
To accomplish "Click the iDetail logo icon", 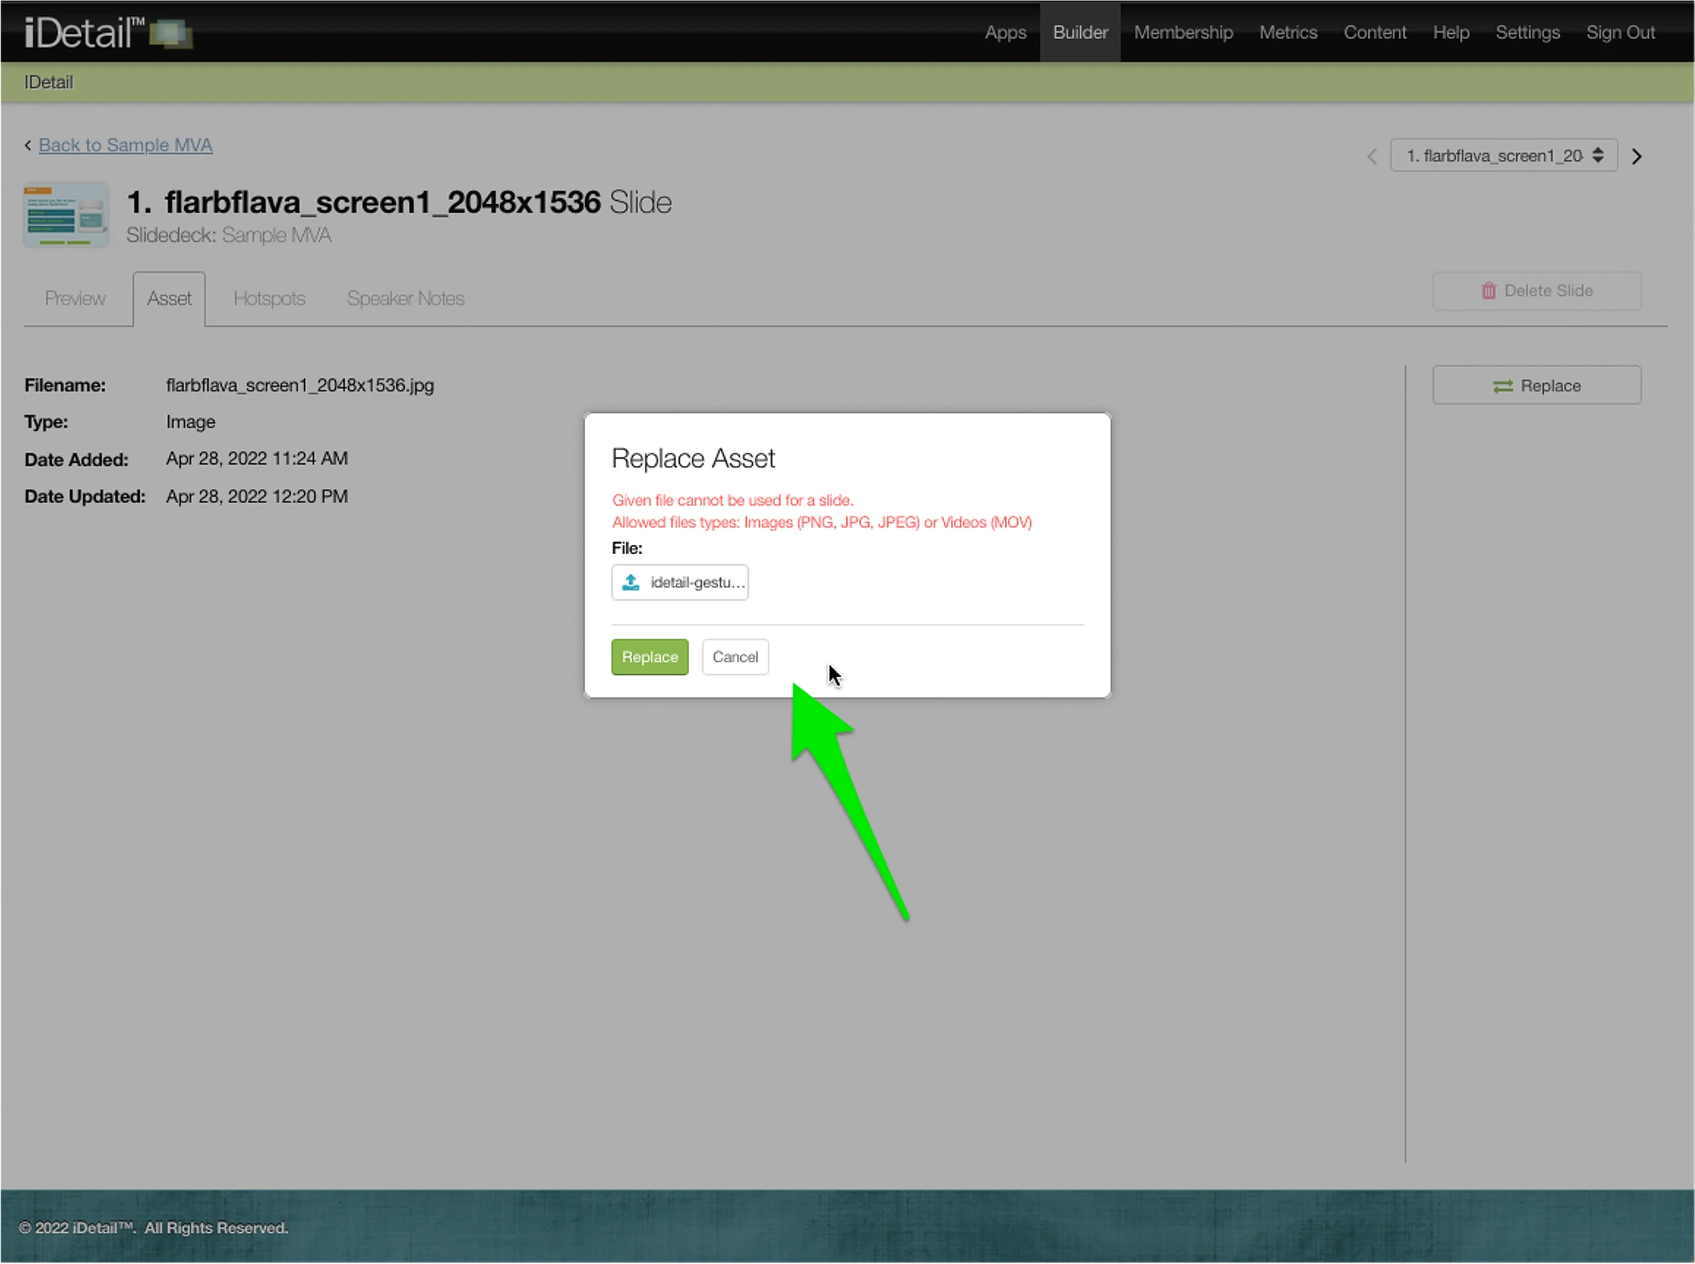I will pos(170,33).
